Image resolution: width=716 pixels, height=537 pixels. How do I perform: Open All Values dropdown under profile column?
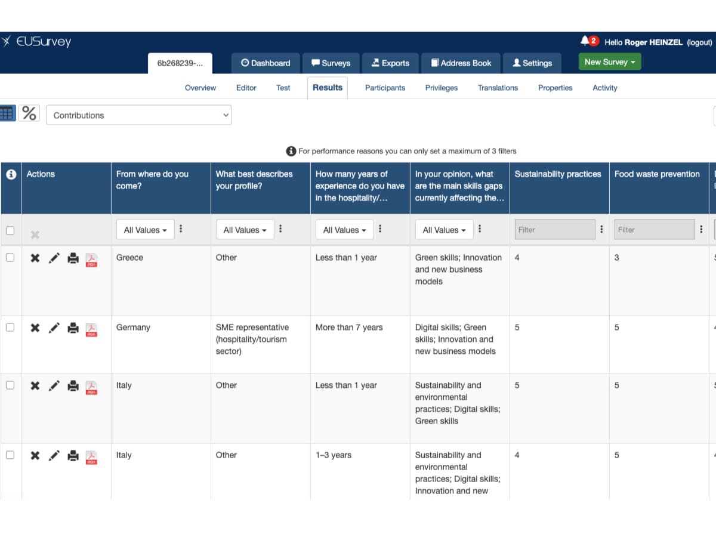[x=245, y=230]
